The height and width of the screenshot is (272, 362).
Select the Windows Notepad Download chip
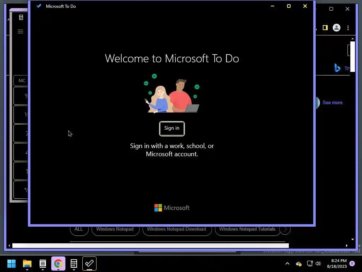tap(177, 230)
